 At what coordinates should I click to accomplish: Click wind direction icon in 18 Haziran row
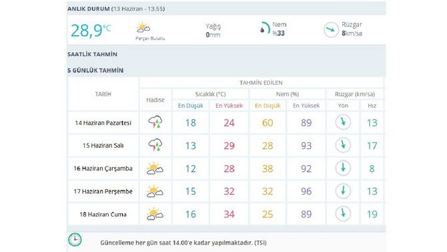[343, 213]
